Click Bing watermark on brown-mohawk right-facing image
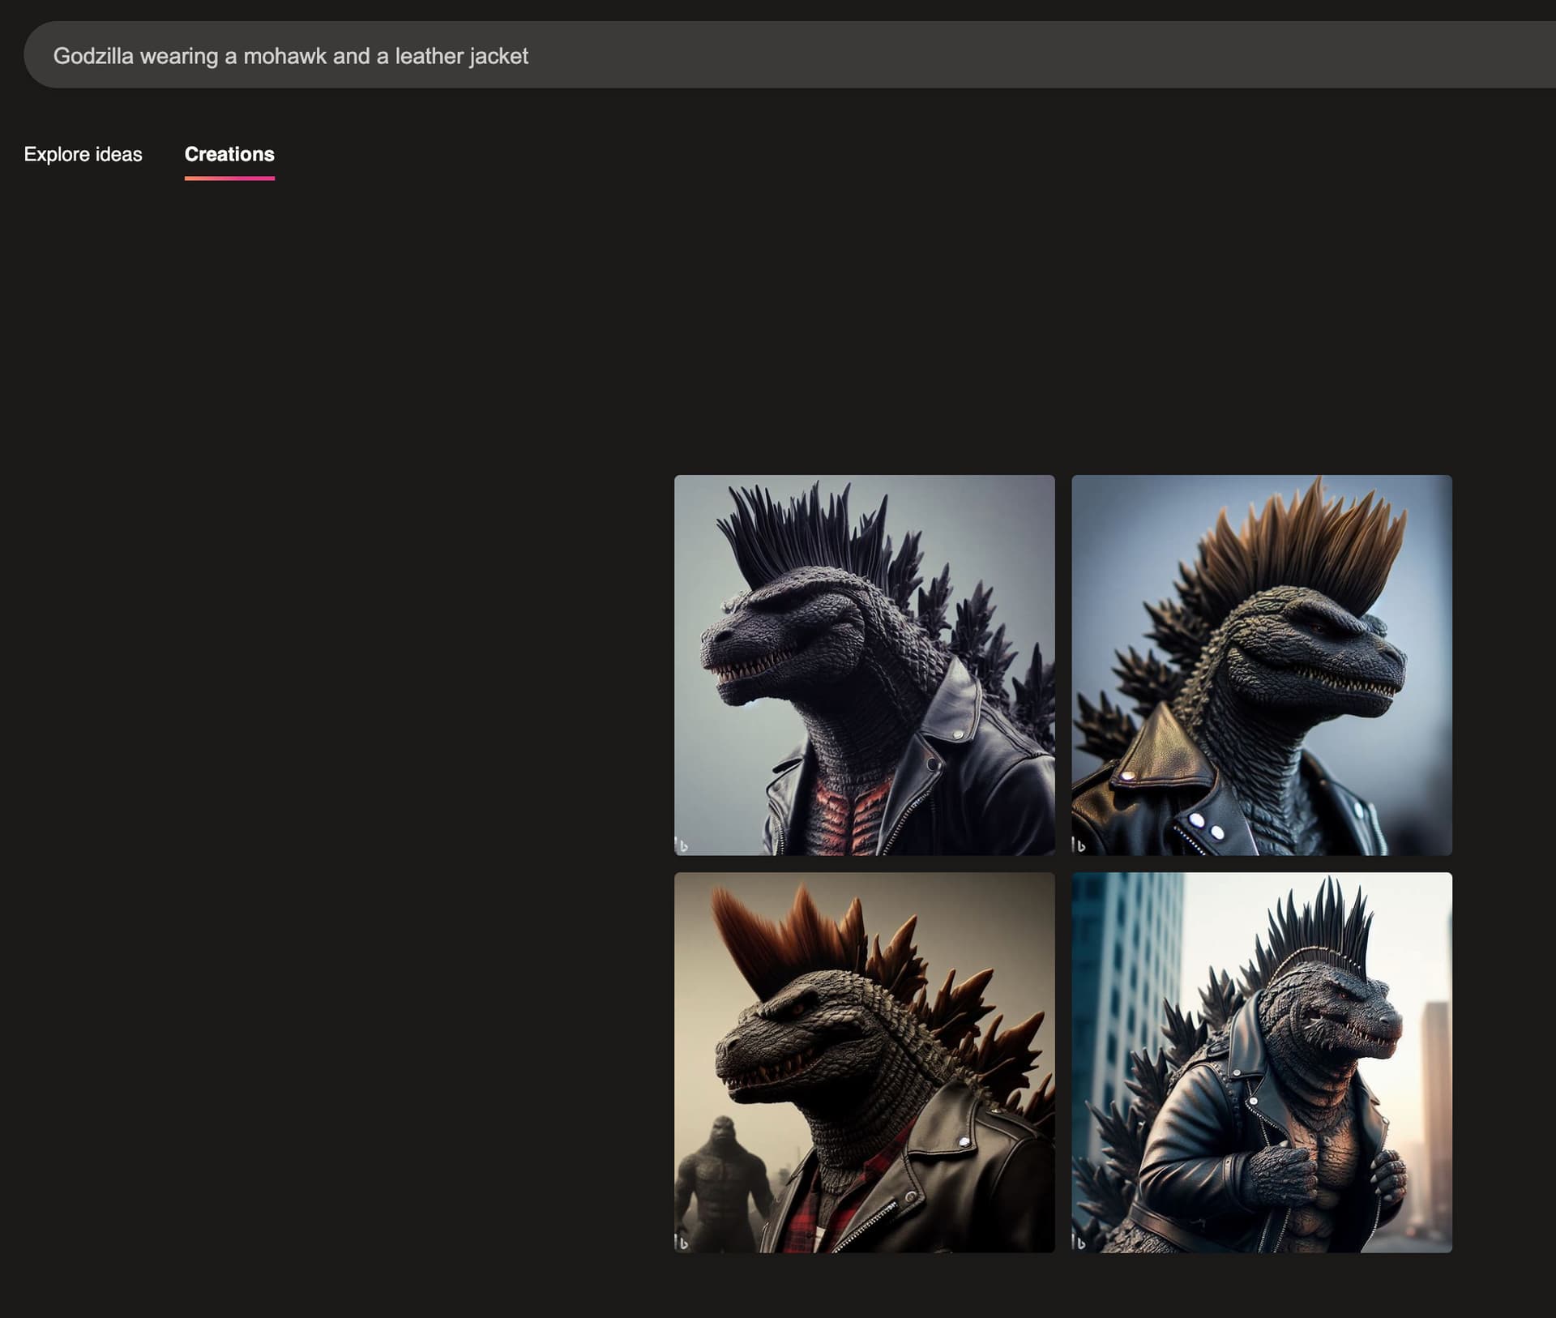 pos(1080,845)
